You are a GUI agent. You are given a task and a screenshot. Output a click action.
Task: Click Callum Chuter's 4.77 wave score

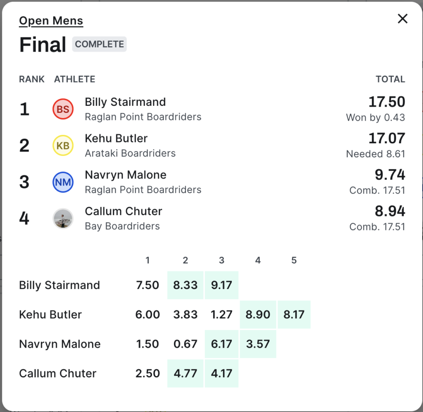tap(186, 374)
